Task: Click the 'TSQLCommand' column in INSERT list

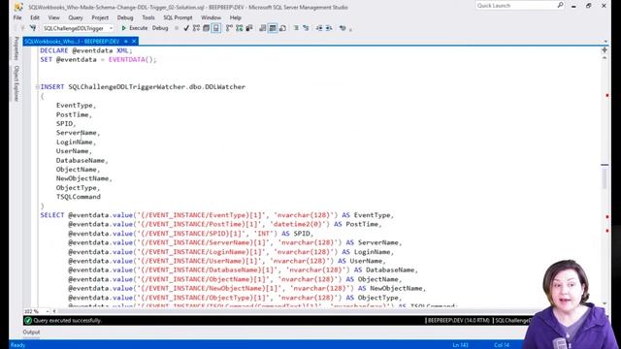Action: tap(79, 197)
